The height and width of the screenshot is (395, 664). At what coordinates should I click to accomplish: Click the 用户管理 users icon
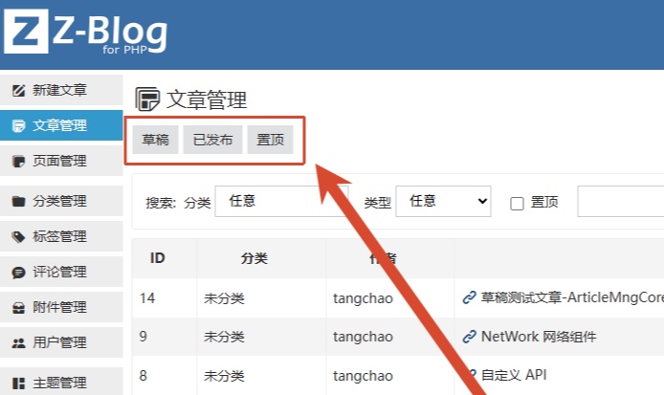(x=18, y=343)
